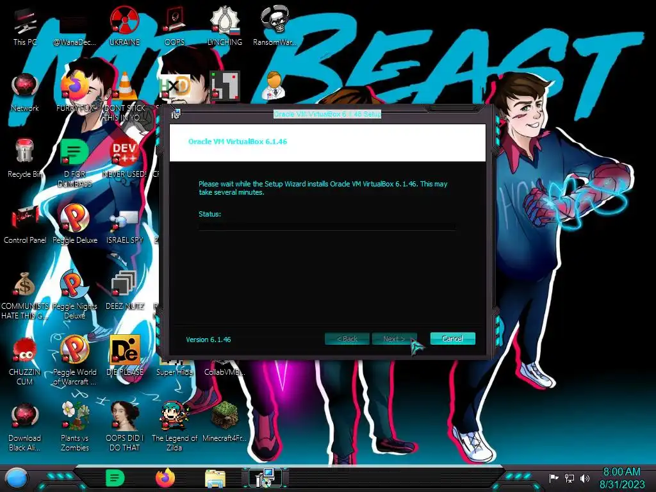This screenshot has width=656, height=492.
Task: Select the VLC cone DONT STICK icon
Action: [x=124, y=97]
